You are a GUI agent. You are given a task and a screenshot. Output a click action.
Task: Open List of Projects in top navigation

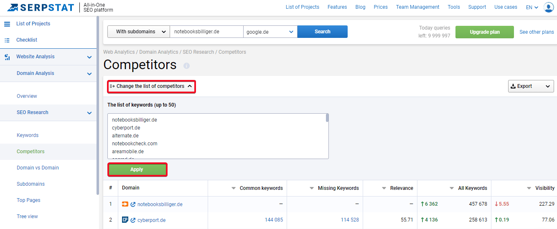tap(303, 7)
